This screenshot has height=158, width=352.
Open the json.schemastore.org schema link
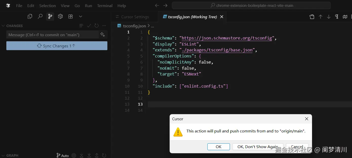click(x=227, y=38)
